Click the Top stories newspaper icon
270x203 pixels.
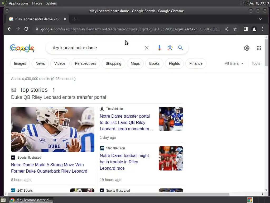(14, 90)
